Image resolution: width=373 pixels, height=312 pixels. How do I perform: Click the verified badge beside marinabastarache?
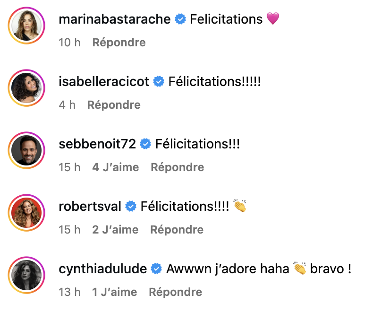click(x=180, y=19)
